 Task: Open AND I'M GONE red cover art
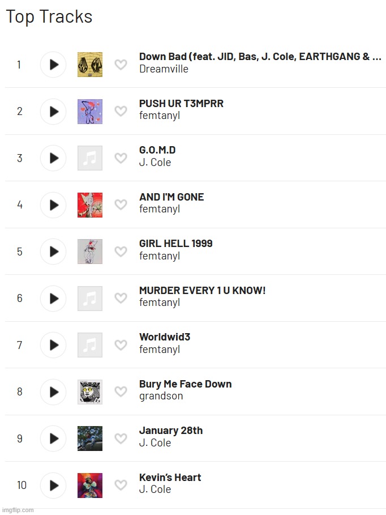90,205
